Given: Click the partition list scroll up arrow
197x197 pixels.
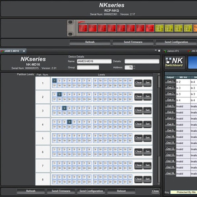Looking at the screenshot, I should pyautogui.click(x=159, y=74).
